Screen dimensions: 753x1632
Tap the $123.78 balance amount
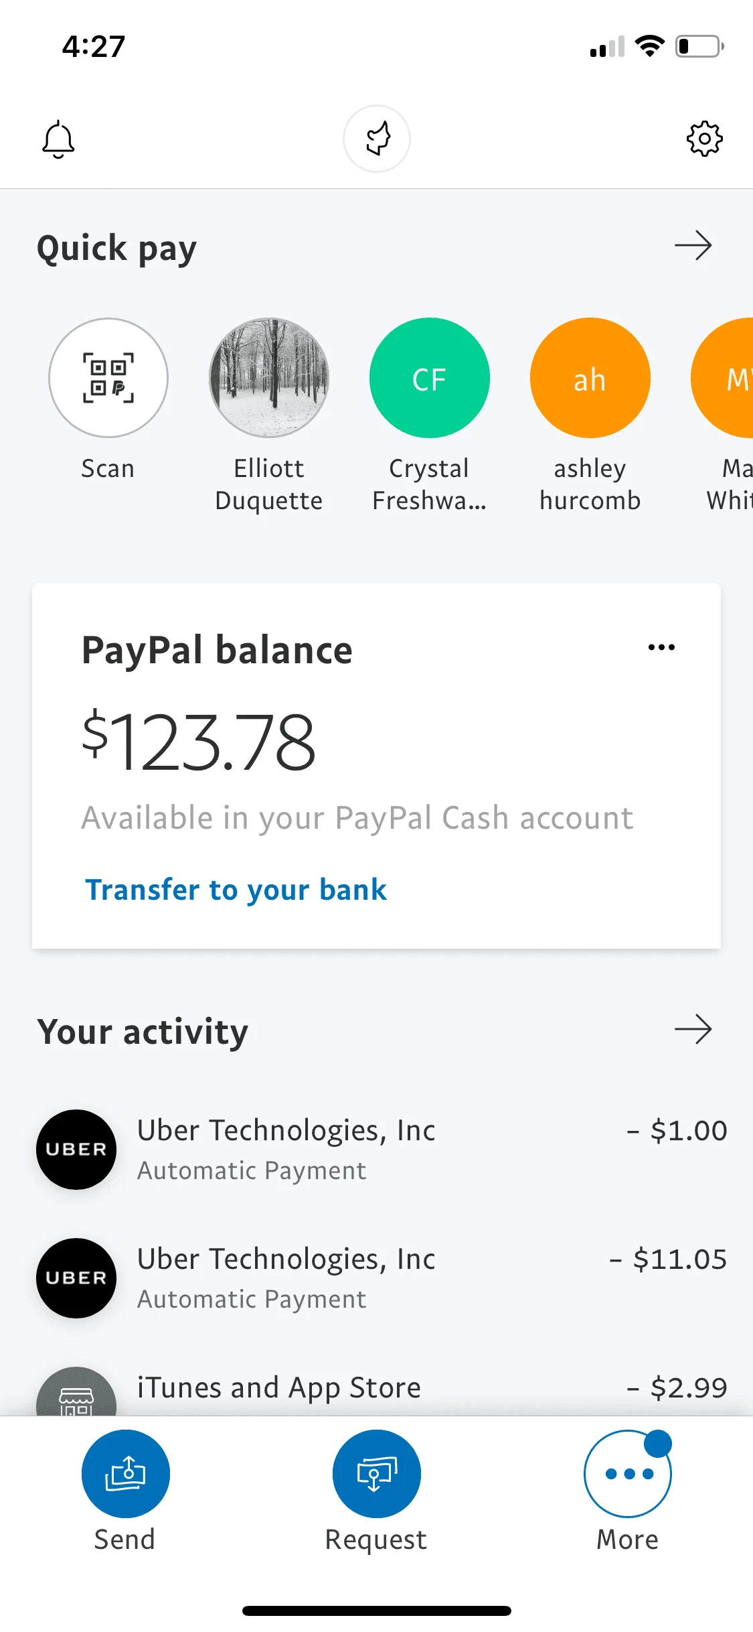[198, 742]
